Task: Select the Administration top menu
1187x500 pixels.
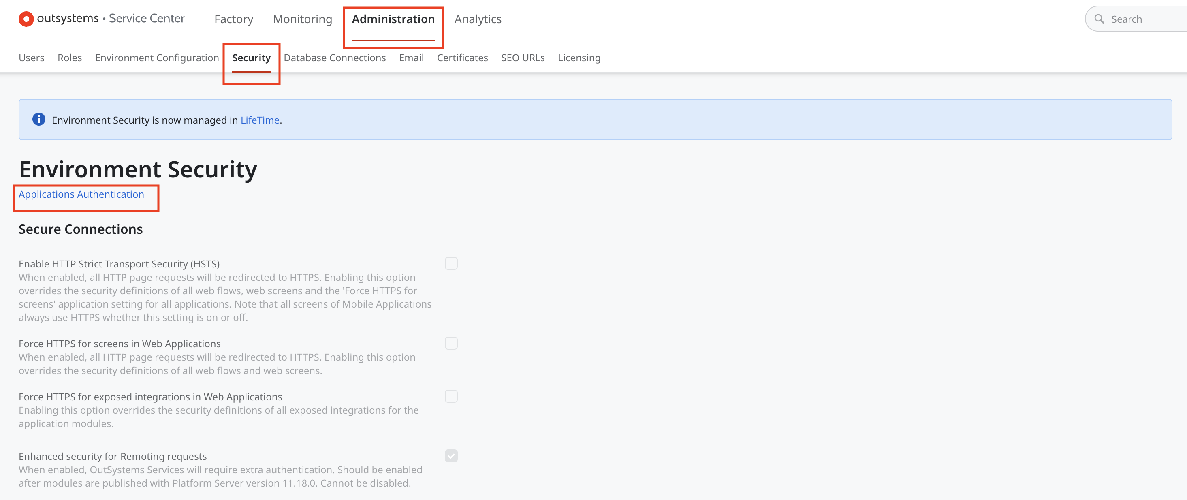Action: pyautogui.click(x=393, y=19)
